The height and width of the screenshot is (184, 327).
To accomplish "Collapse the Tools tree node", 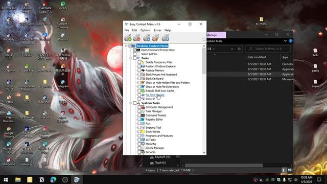I will 131,58.
